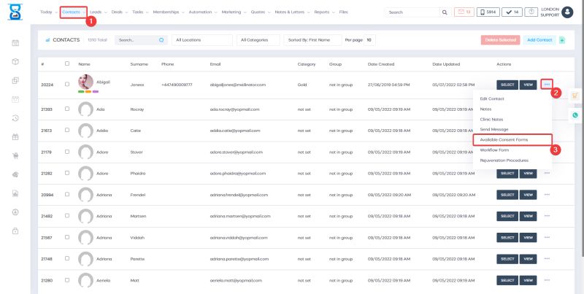The width and height of the screenshot is (584, 294).
Task: Open the orange cart floating icon
Action: tap(575, 96)
